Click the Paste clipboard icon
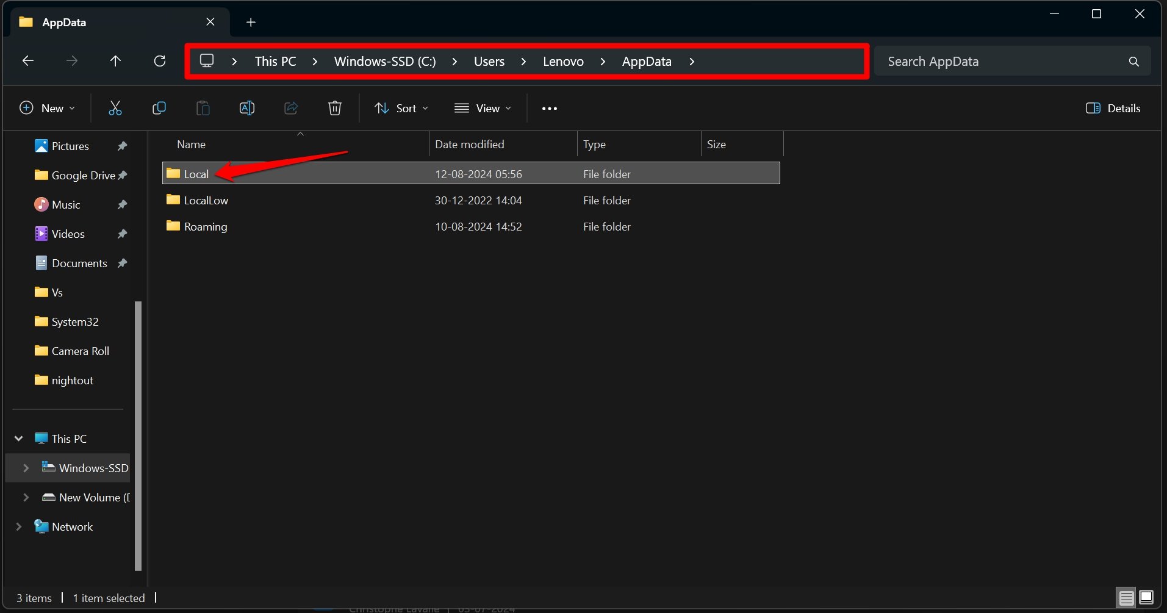 (x=203, y=108)
